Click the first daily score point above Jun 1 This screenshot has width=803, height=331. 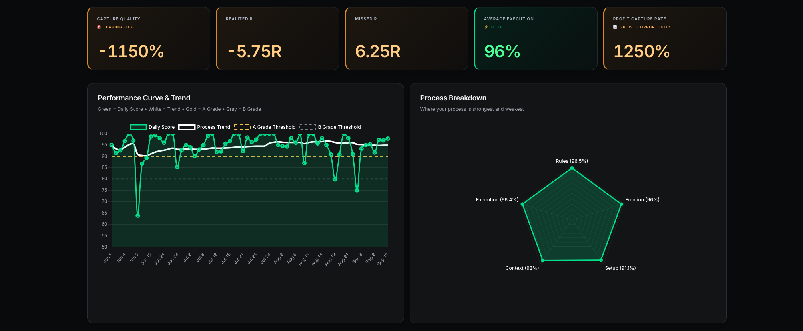(112, 145)
